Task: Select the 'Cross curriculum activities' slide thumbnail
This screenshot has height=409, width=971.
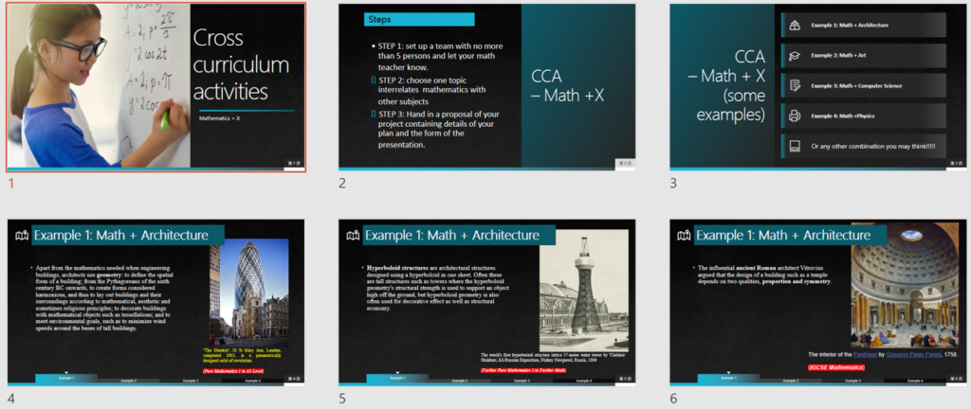Action: [156, 86]
